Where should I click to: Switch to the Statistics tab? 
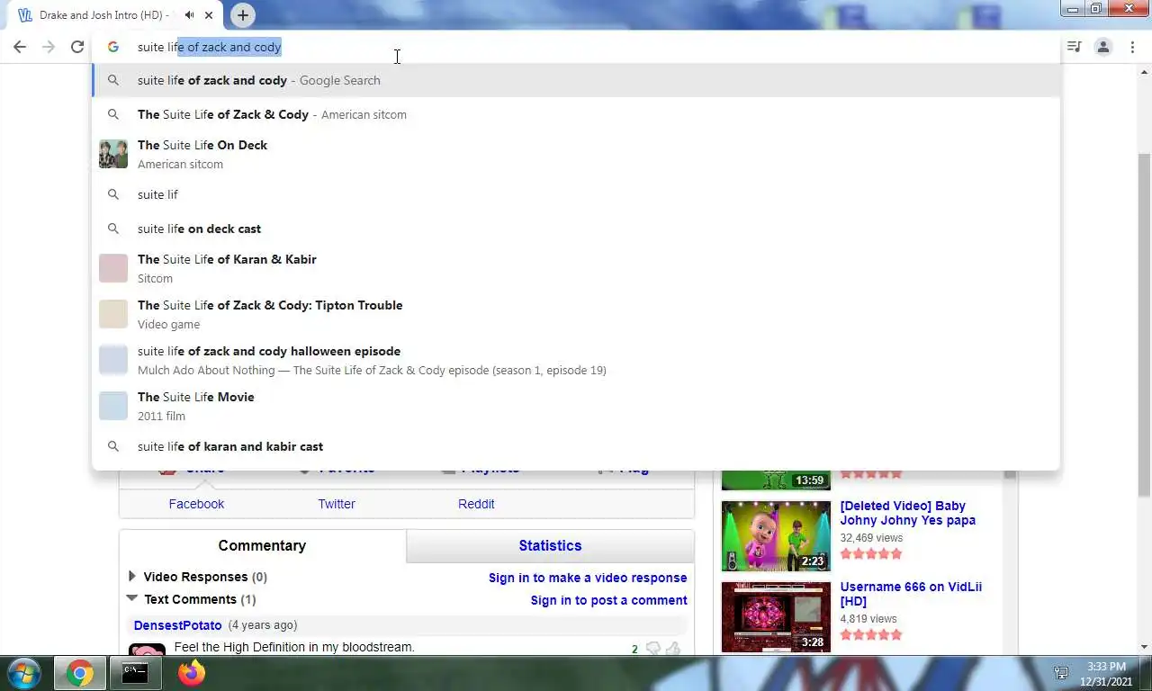[550, 545]
